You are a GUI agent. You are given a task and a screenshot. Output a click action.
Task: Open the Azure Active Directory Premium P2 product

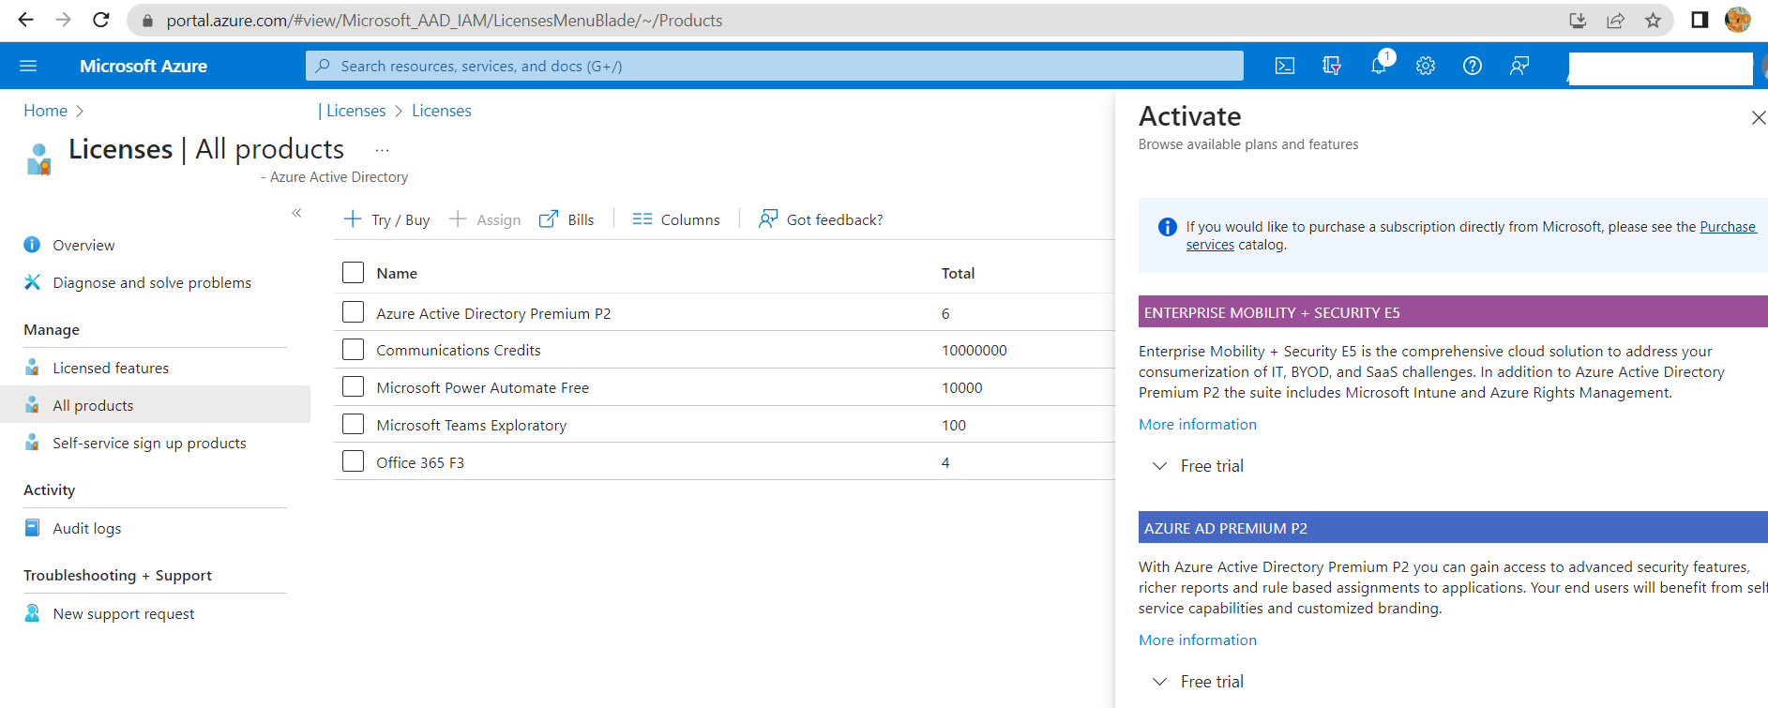click(x=493, y=313)
